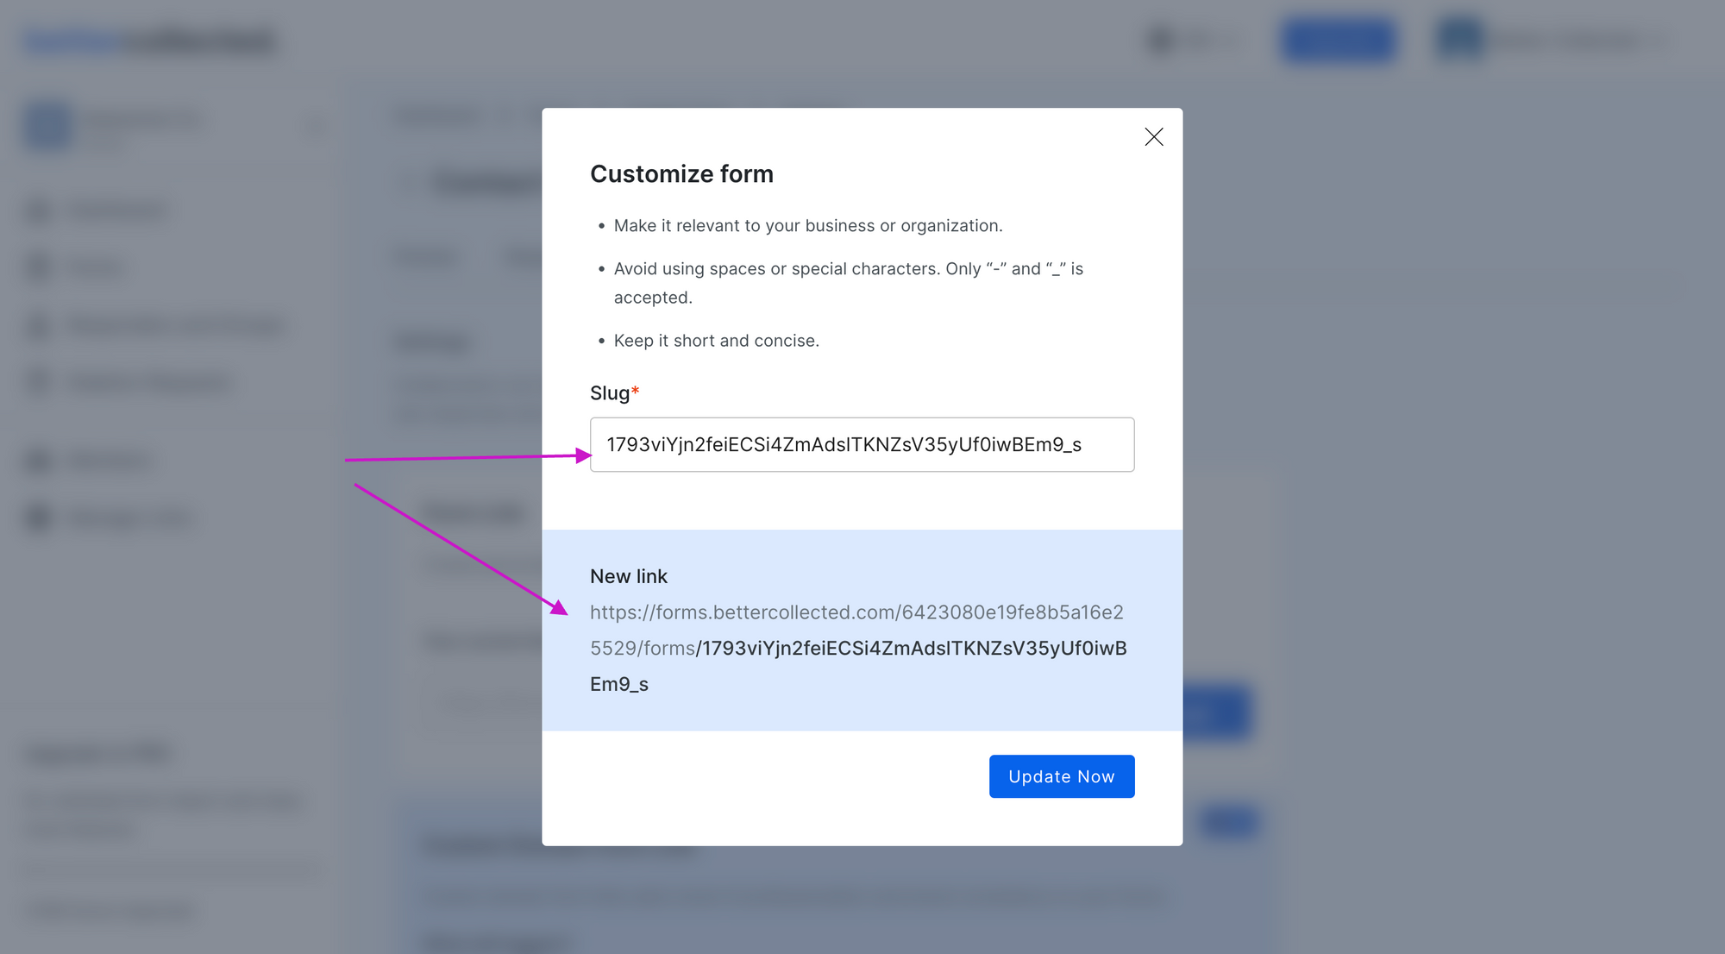Select the topmost sidebar navigation icon
The image size is (1725, 954).
coord(39,210)
